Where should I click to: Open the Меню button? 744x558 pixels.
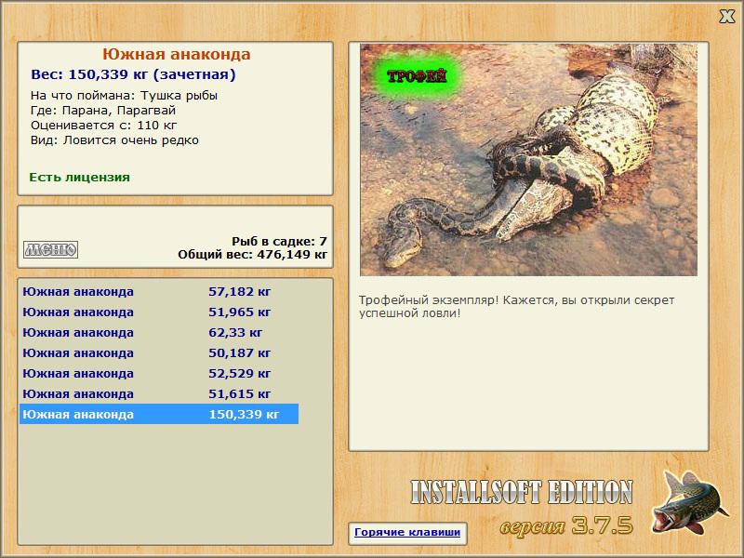pos(51,249)
